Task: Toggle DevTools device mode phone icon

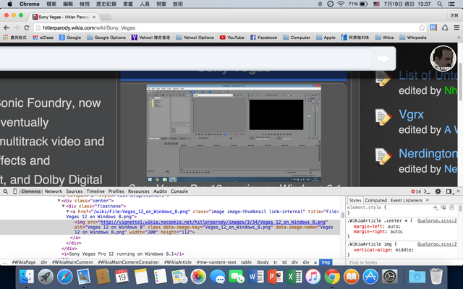Action: coord(14,191)
